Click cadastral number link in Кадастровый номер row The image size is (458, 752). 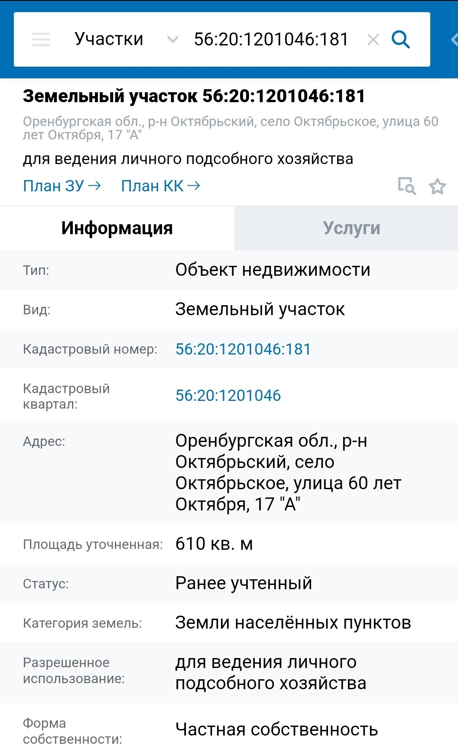pos(243,349)
